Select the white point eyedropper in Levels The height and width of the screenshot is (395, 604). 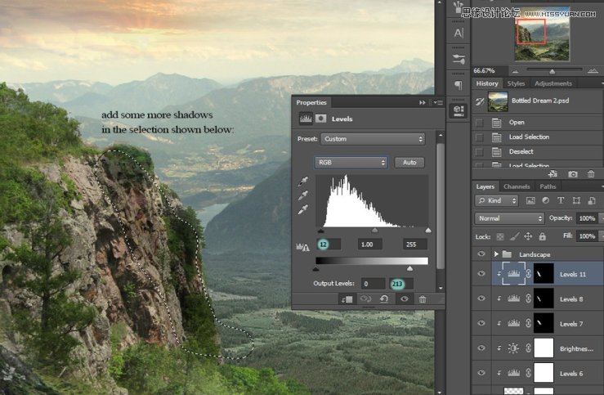[304, 210]
